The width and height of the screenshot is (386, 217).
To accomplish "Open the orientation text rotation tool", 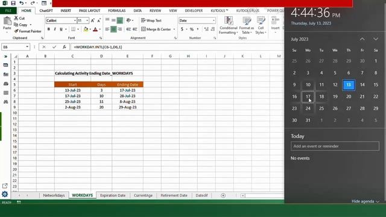I will click(x=128, y=20).
